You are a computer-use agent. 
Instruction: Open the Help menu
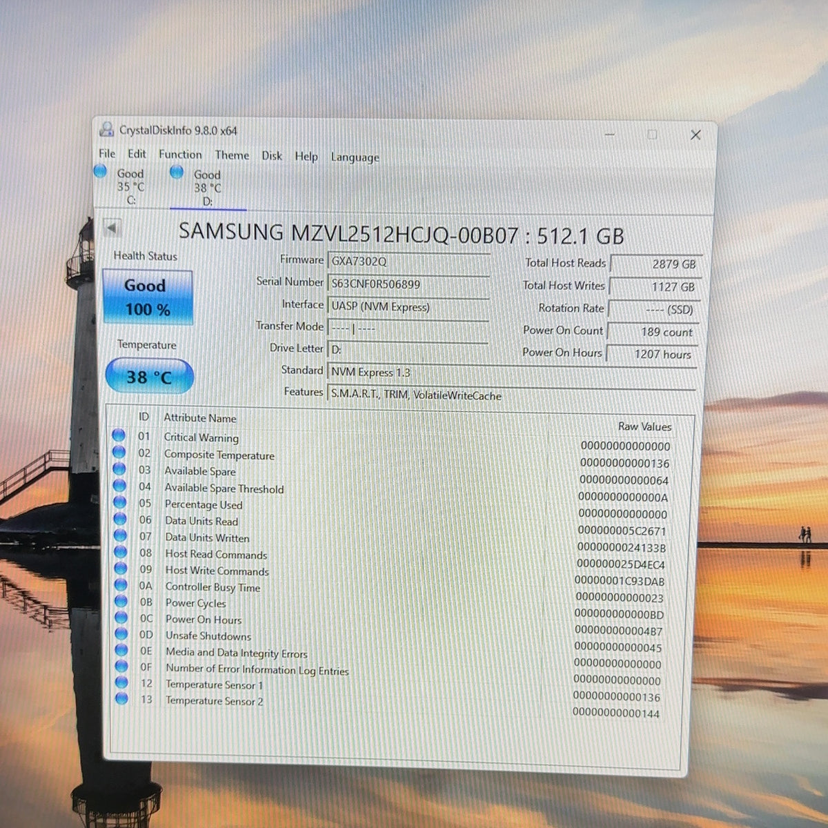306,157
